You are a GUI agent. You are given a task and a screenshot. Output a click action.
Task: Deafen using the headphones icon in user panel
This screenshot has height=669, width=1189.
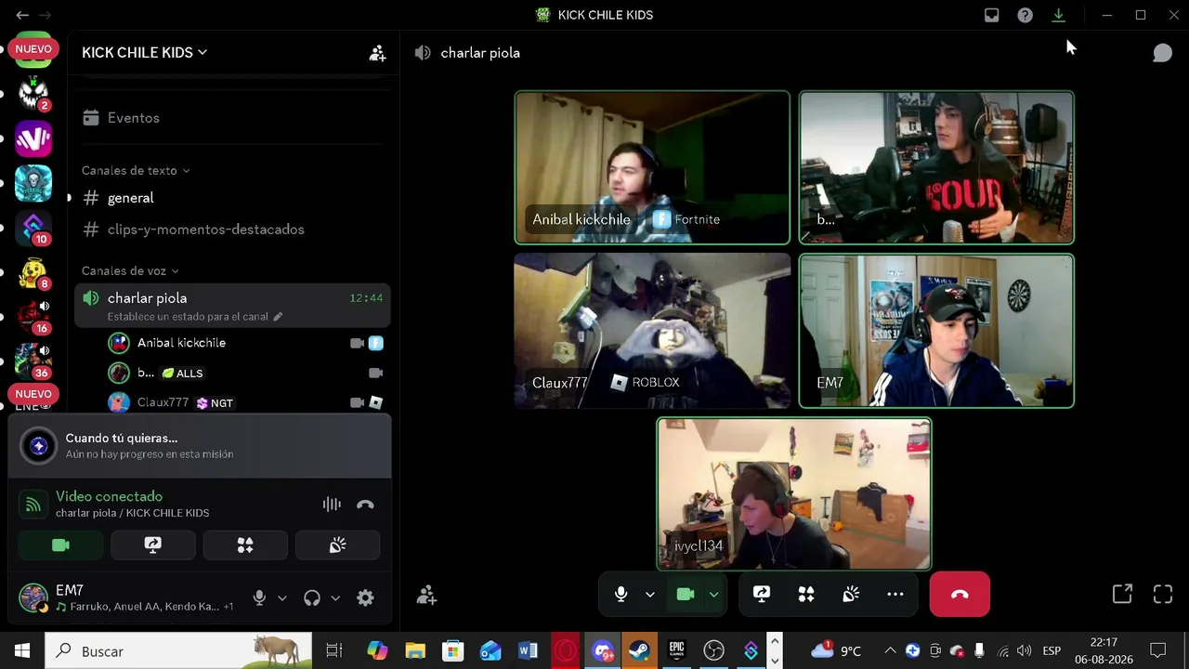point(312,598)
